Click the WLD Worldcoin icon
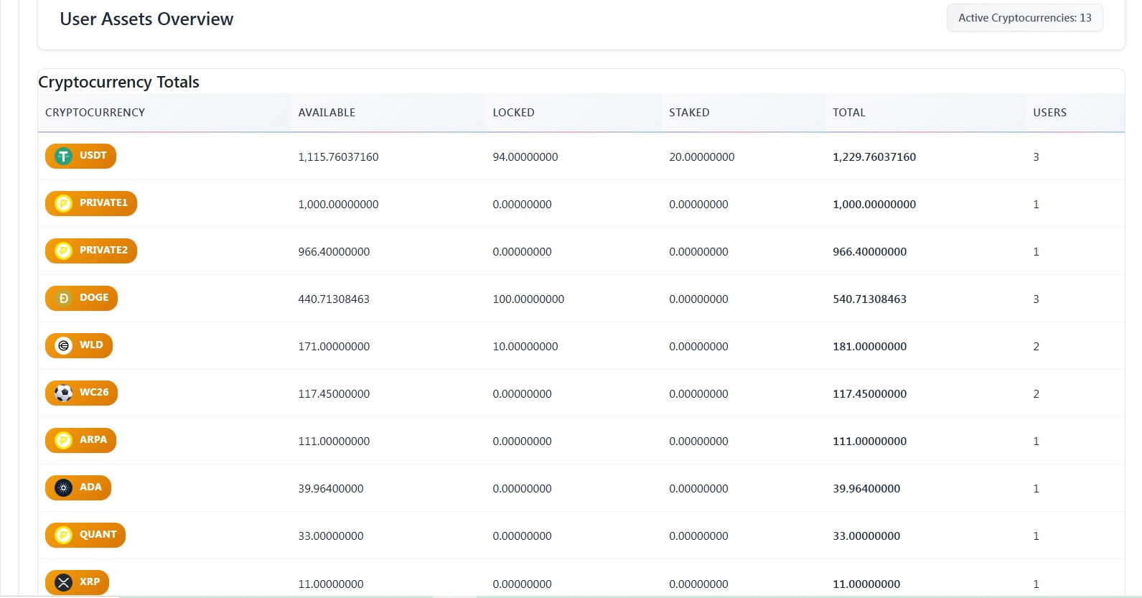The height and width of the screenshot is (598, 1142). pyautogui.click(x=64, y=346)
